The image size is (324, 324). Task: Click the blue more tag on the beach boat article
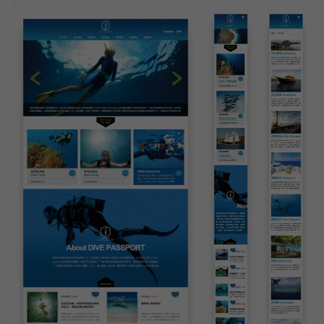coord(175,294)
